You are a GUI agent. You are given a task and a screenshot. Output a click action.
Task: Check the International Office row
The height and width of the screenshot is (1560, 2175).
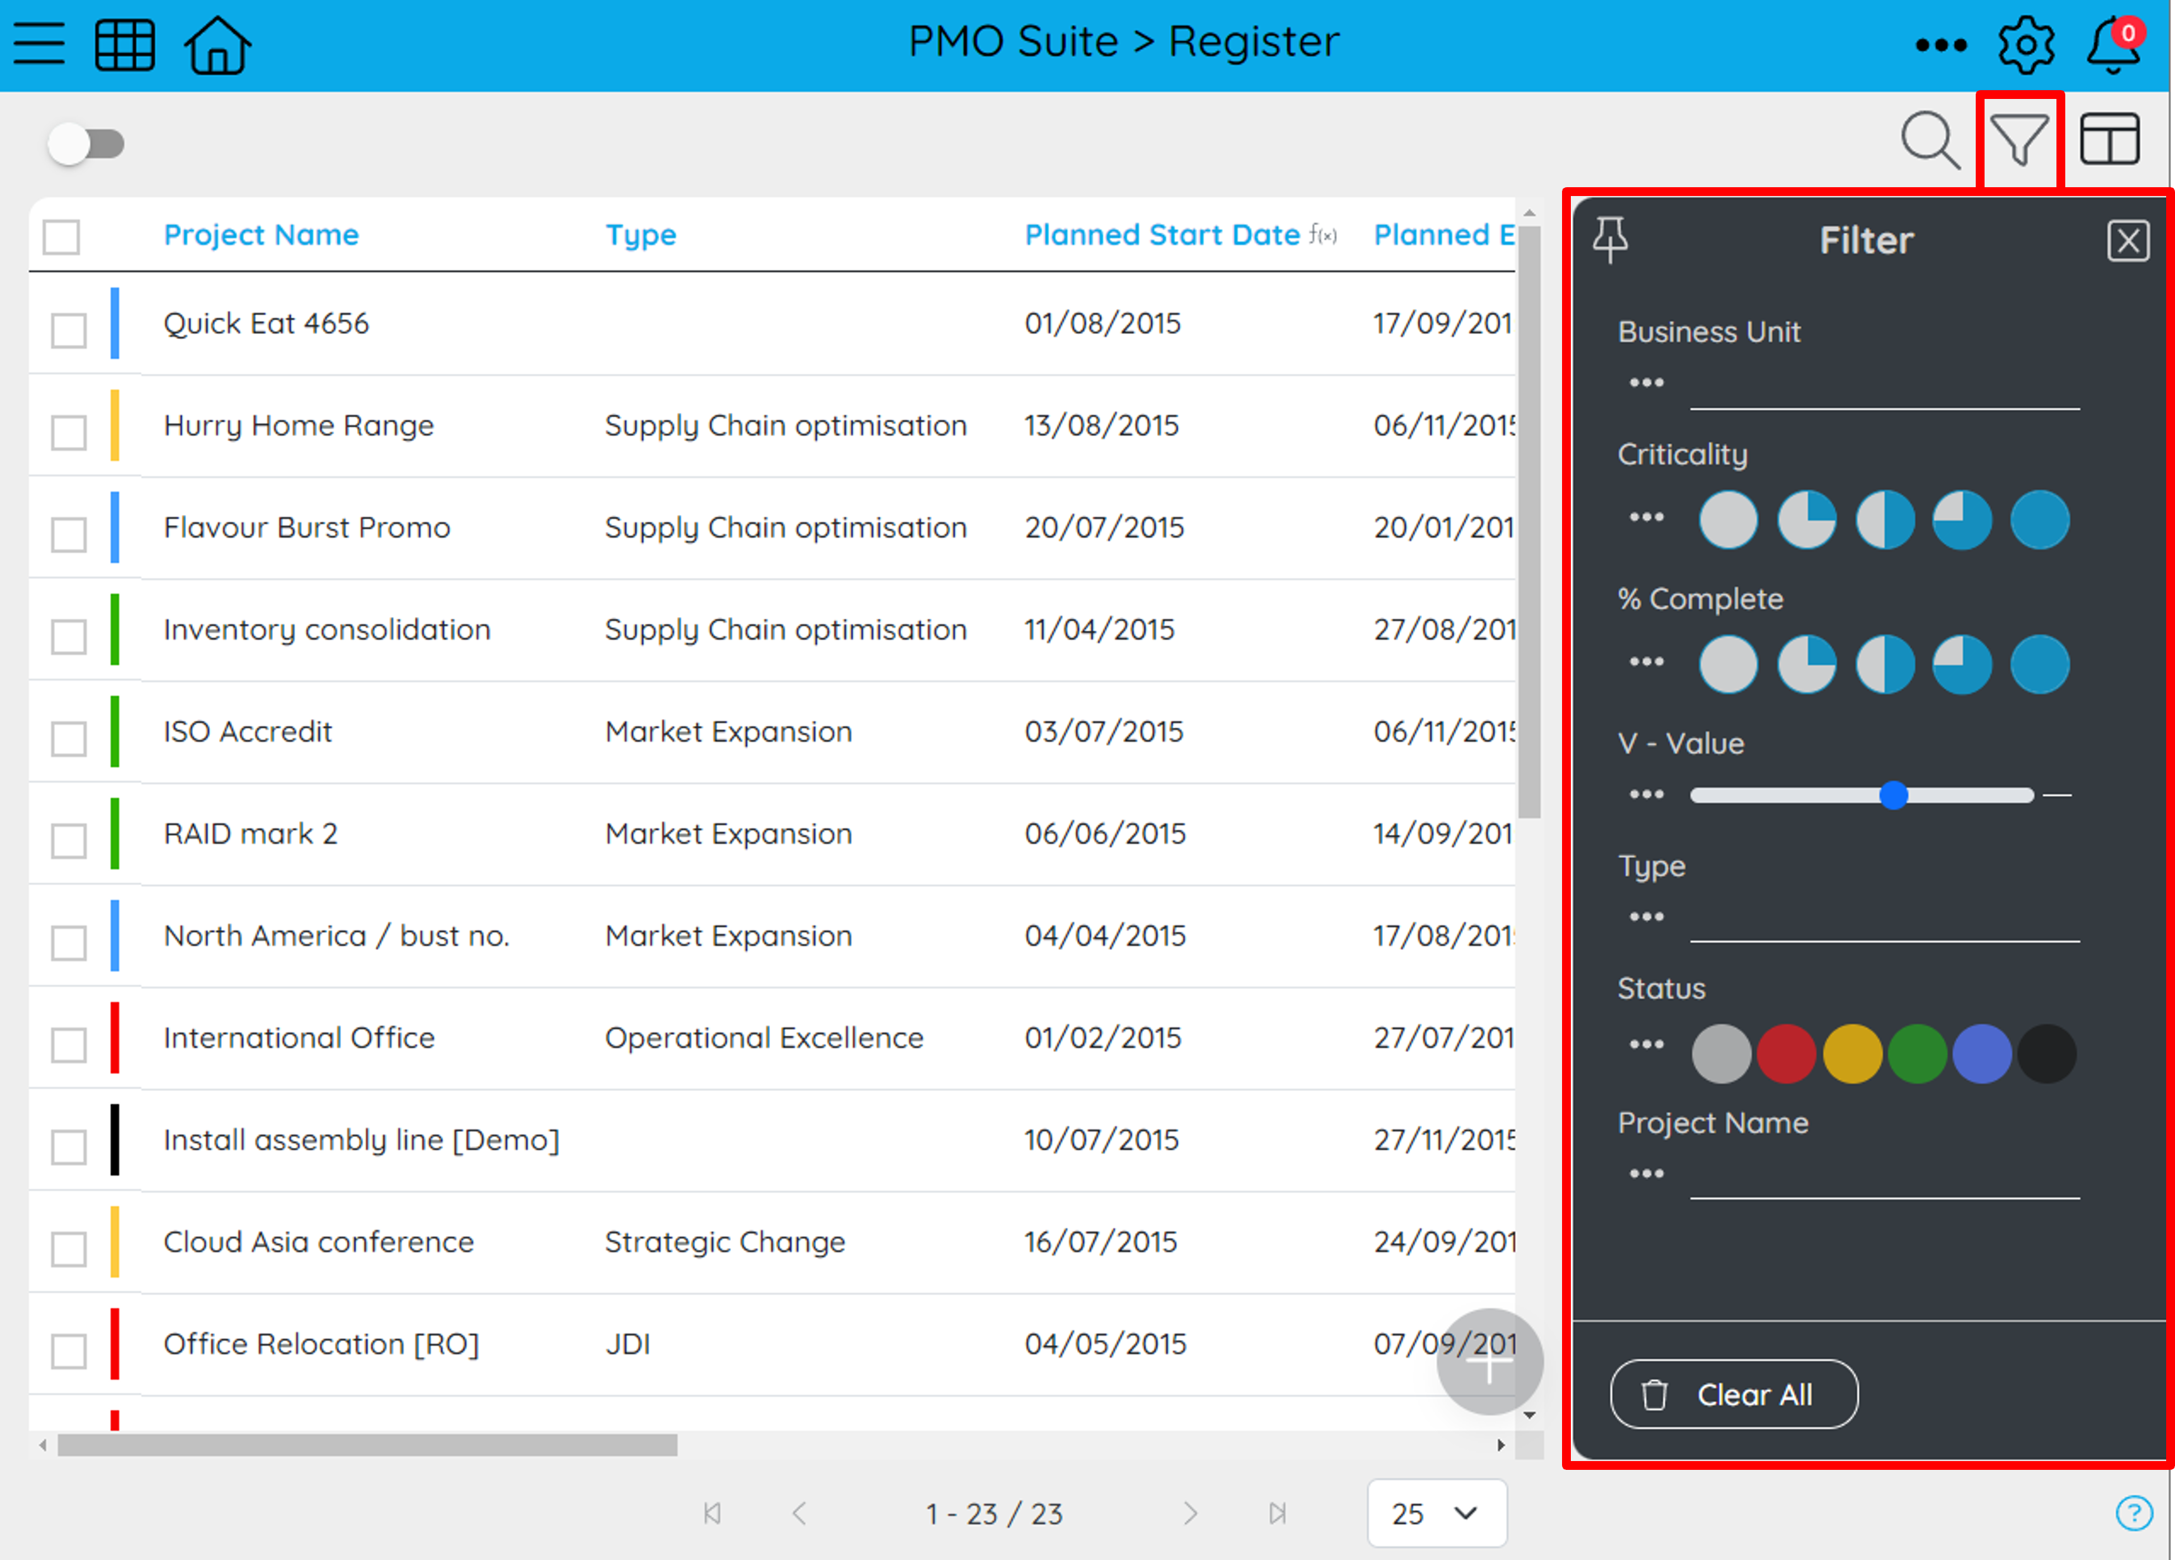(x=69, y=1044)
